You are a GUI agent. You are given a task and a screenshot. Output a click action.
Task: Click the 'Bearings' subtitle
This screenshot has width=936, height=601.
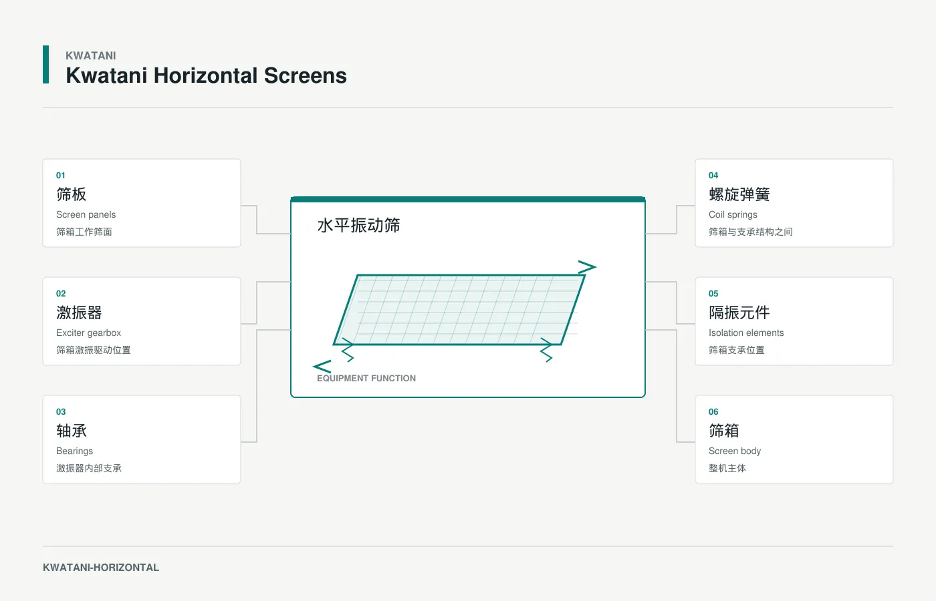[x=74, y=451]
